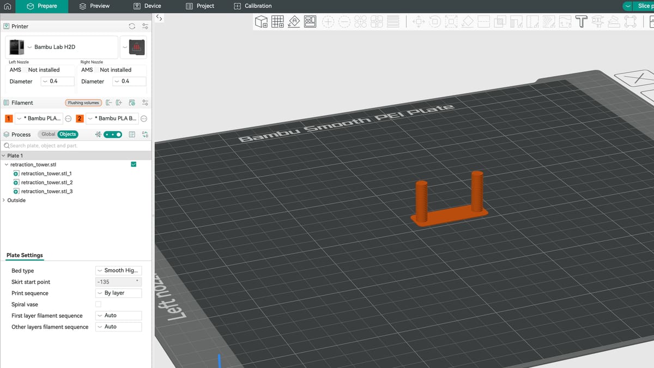Open printer preset settings sliders icon
Image resolution: width=654 pixels, height=368 pixels.
[x=145, y=26]
